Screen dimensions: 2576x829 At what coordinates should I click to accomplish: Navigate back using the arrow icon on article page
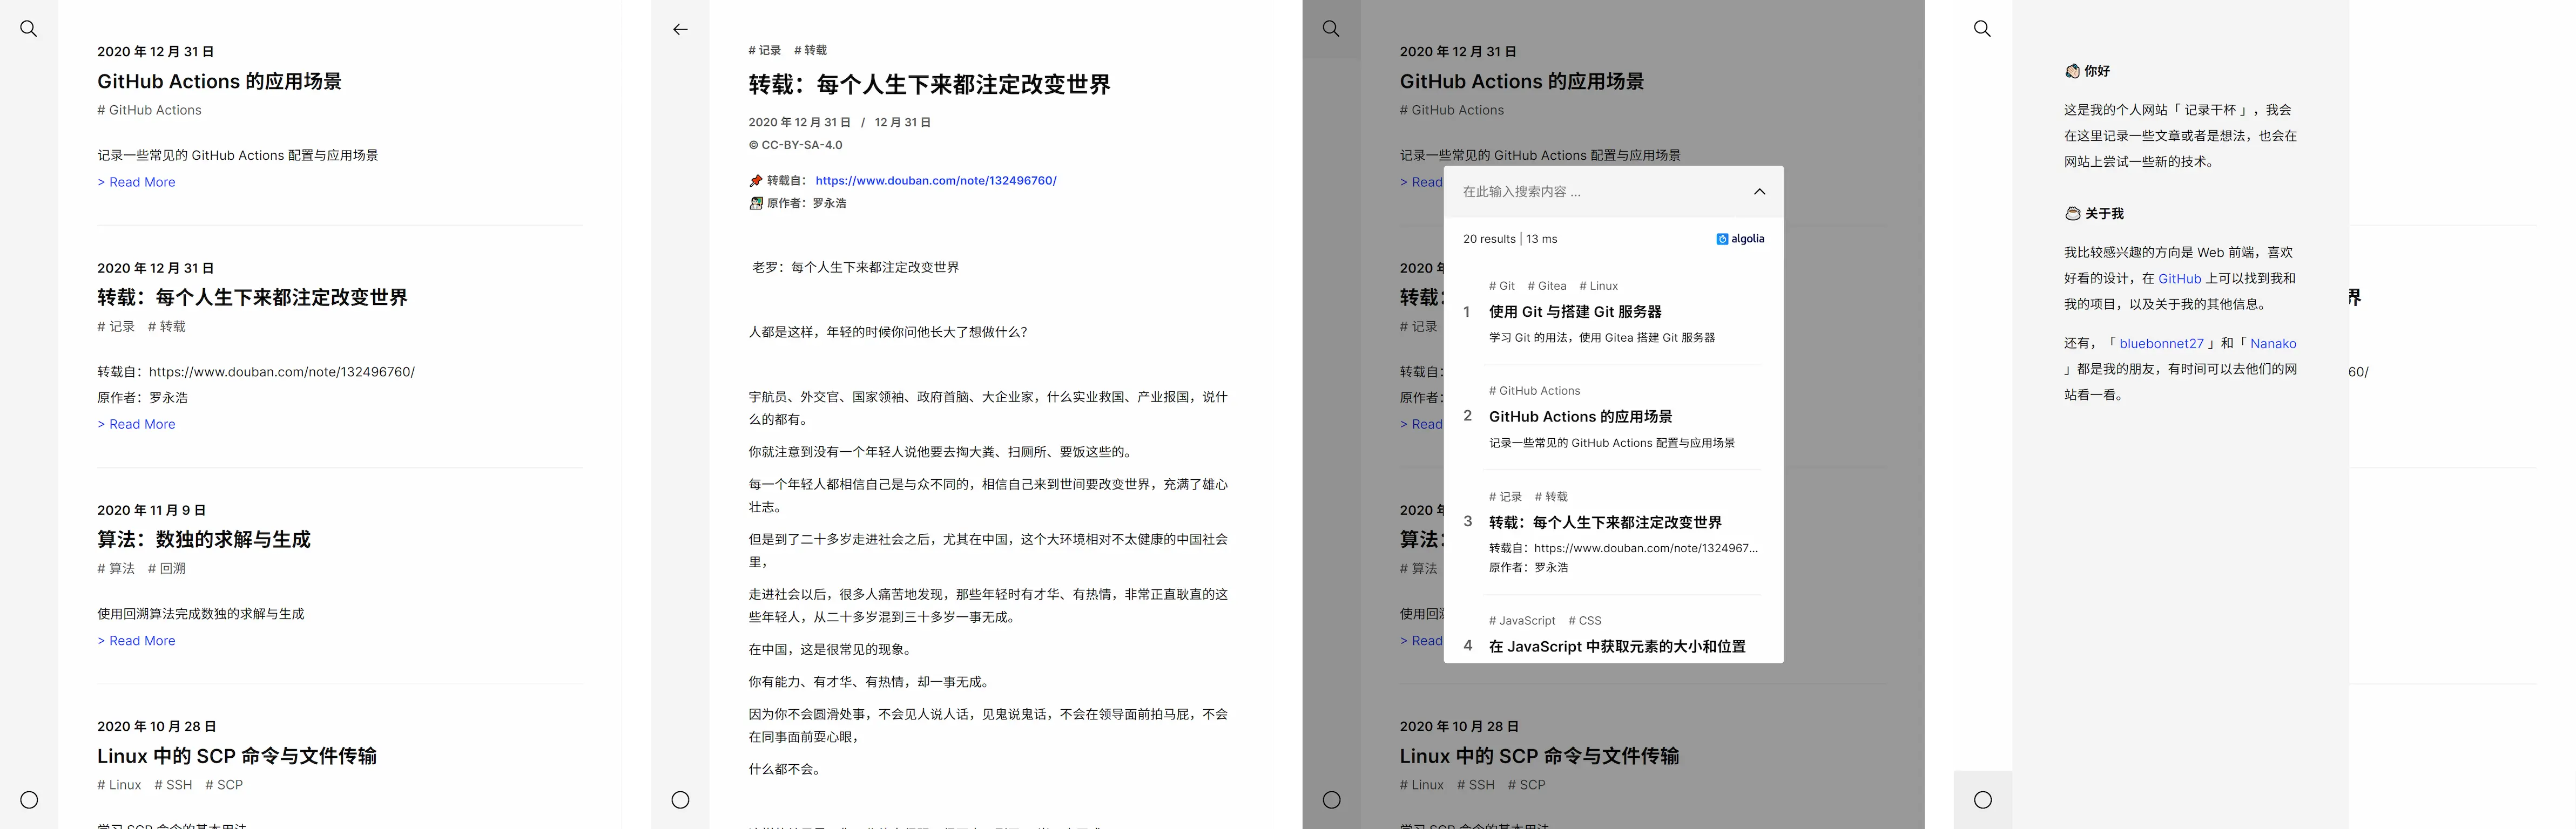click(681, 29)
